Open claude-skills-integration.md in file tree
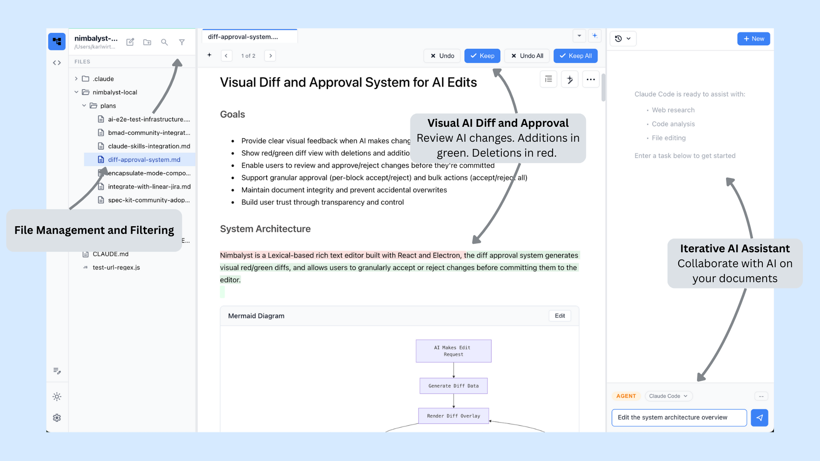Viewport: 820px width, 461px height. tap(149, 146)
